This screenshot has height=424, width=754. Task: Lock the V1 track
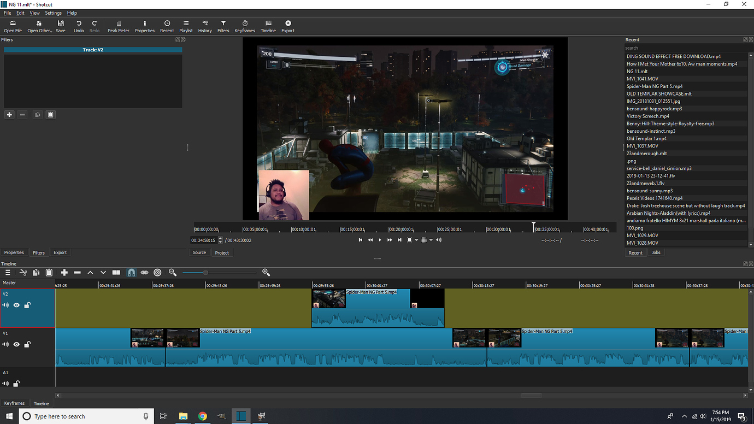[x=27, y=344]
